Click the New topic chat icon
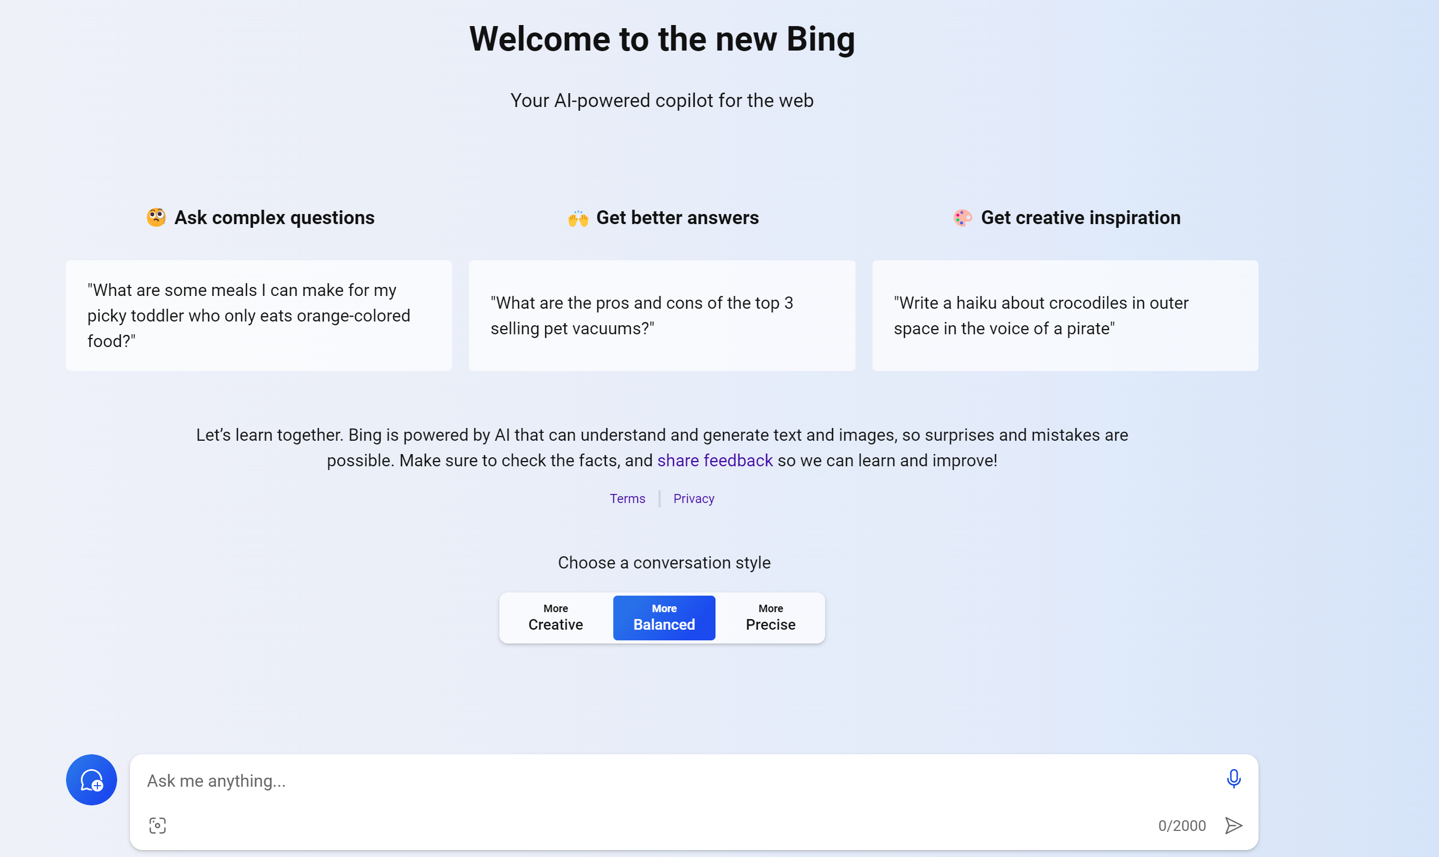This screenshot has height=857, width=1439. point(91,780)
